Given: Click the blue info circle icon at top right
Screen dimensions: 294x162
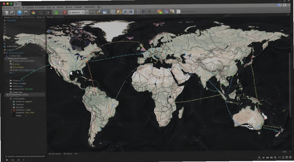Looking at the screenshot, I should click(x=279, y=5).
